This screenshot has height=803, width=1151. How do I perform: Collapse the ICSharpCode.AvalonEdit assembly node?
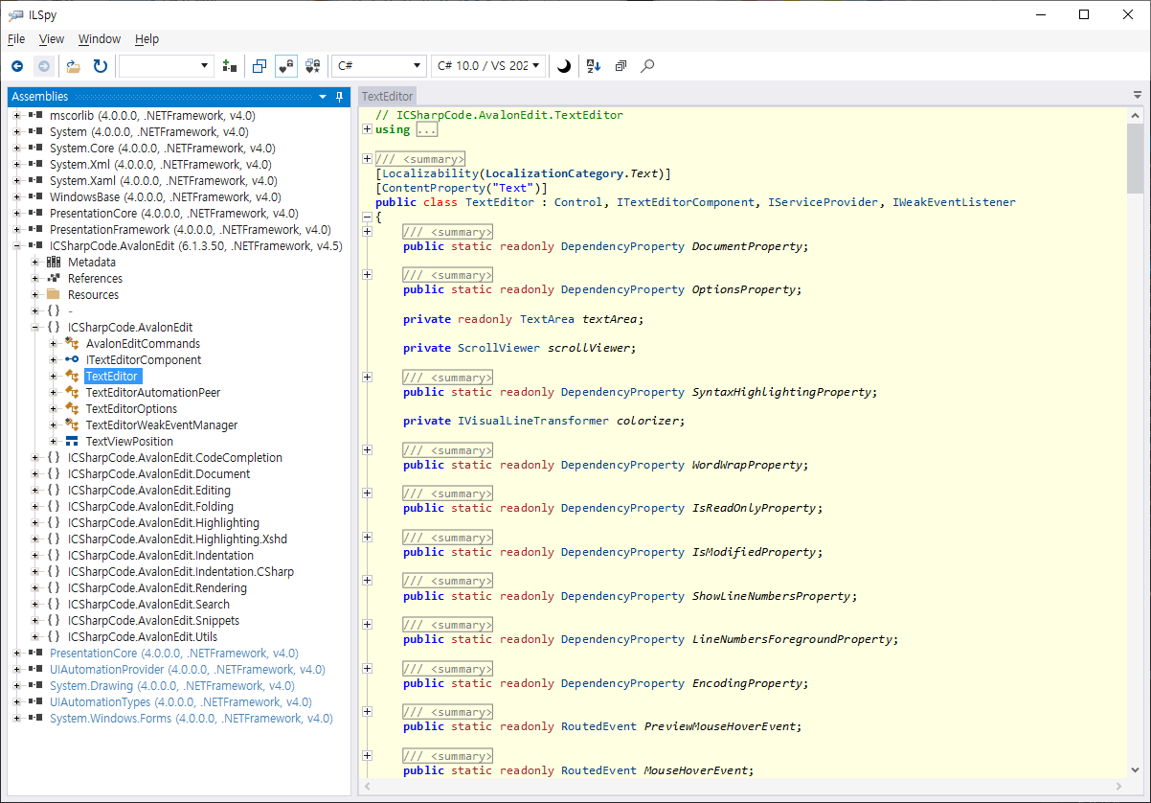17,246
